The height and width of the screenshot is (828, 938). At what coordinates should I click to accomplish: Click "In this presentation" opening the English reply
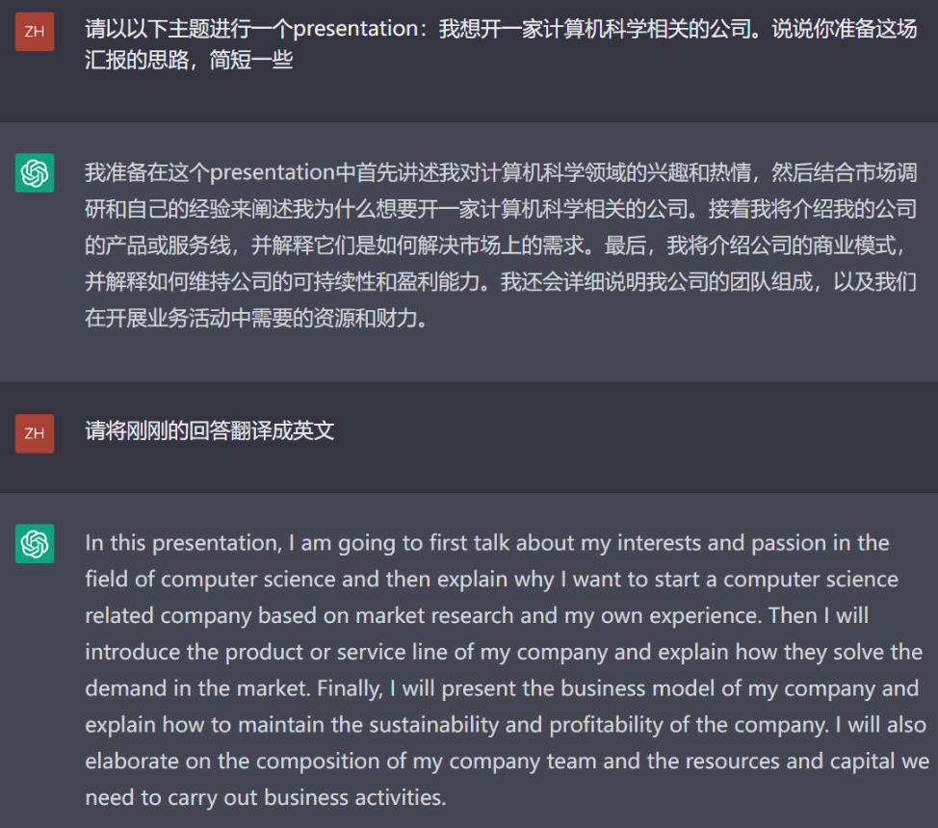pos(182,543)
